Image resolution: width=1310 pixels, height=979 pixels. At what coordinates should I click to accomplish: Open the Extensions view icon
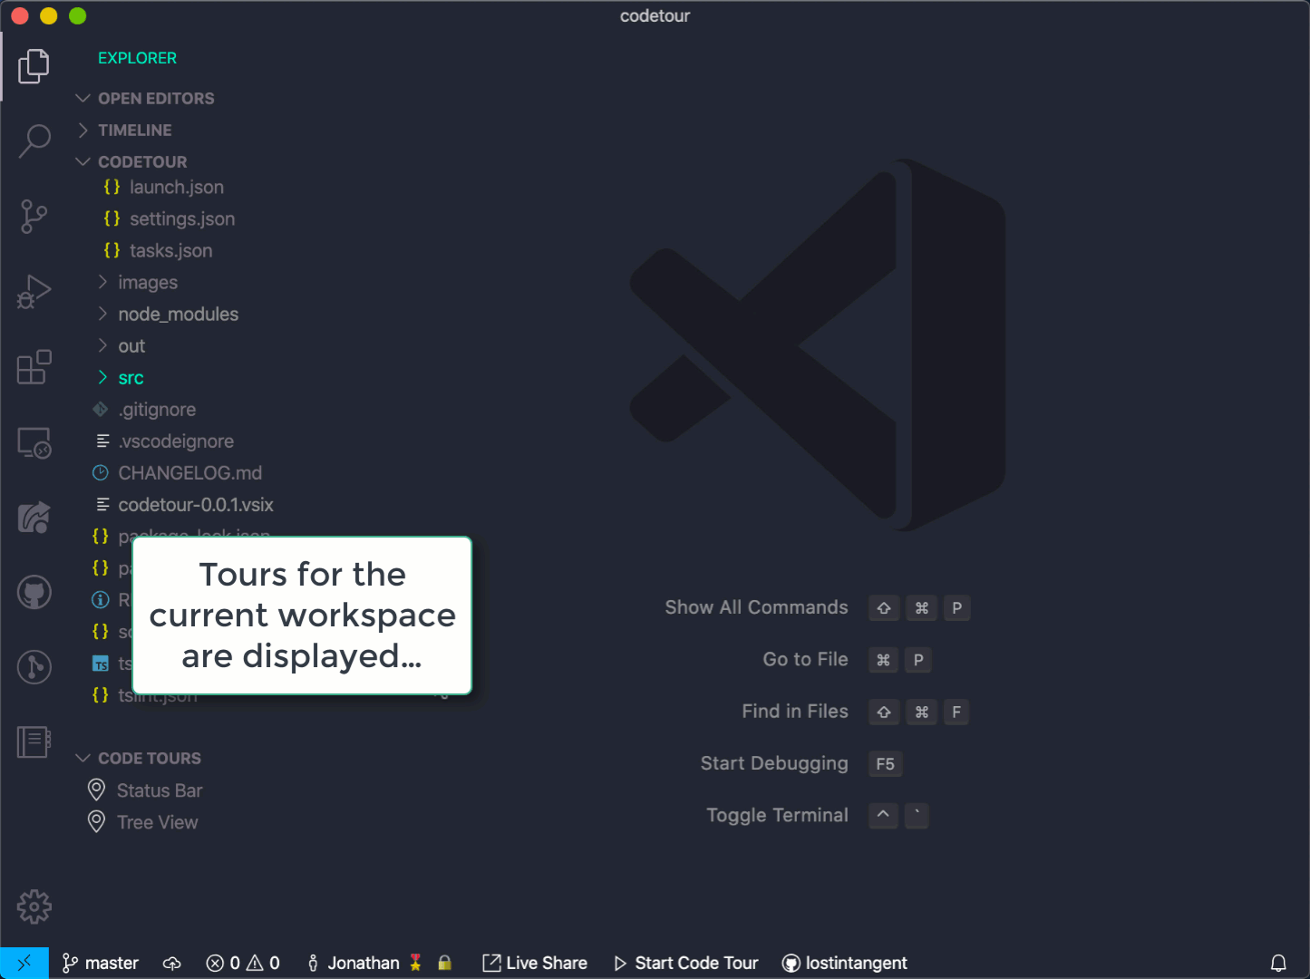(34, 367)
